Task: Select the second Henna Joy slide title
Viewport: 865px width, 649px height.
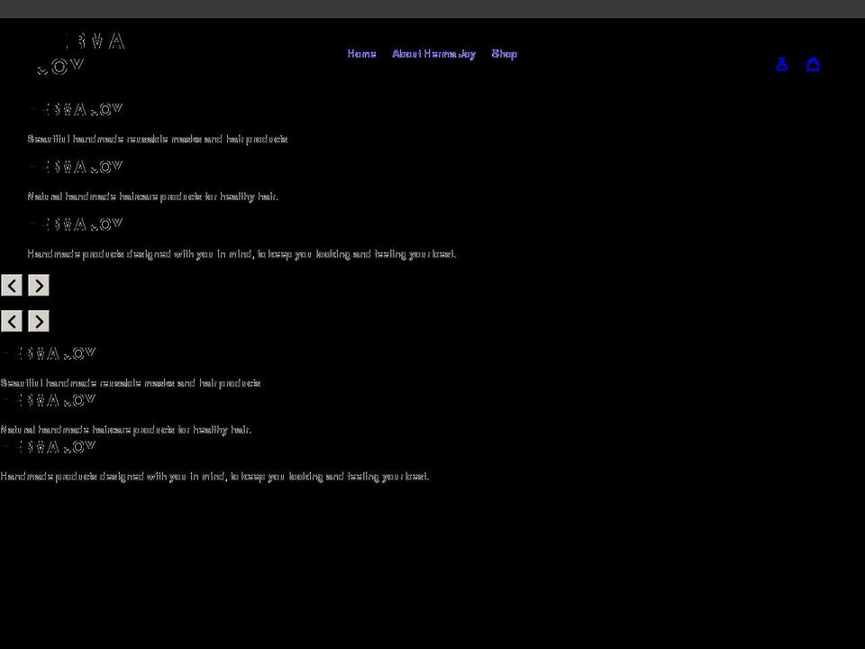Action: coord(76,166)
